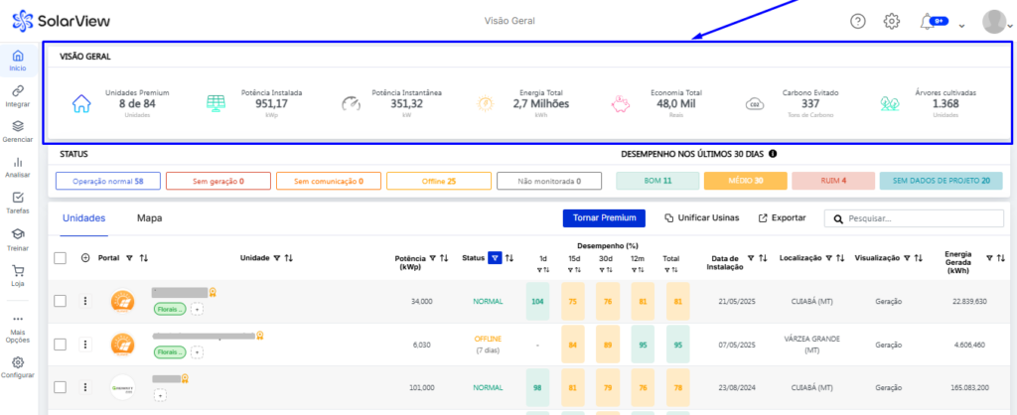Click the Exportar button
This screenshot has height=415, width=1017.
782,217
